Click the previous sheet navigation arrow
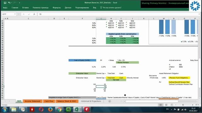This screenshot has height=113, width=202. tap(5, 101)
